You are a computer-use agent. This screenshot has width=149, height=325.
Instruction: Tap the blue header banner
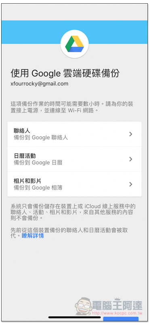[74, 32]
